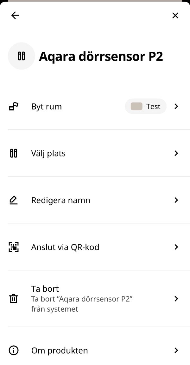Tap the door sensor icon beside title
This screenshot has width=190, height=365.
pyautogui.click(x=21, y=56)
